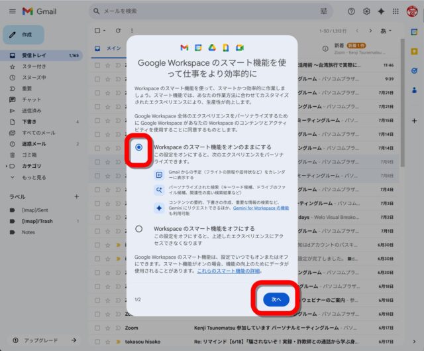
Task: Open the more options three-dot menu
Action: point(132,31)
